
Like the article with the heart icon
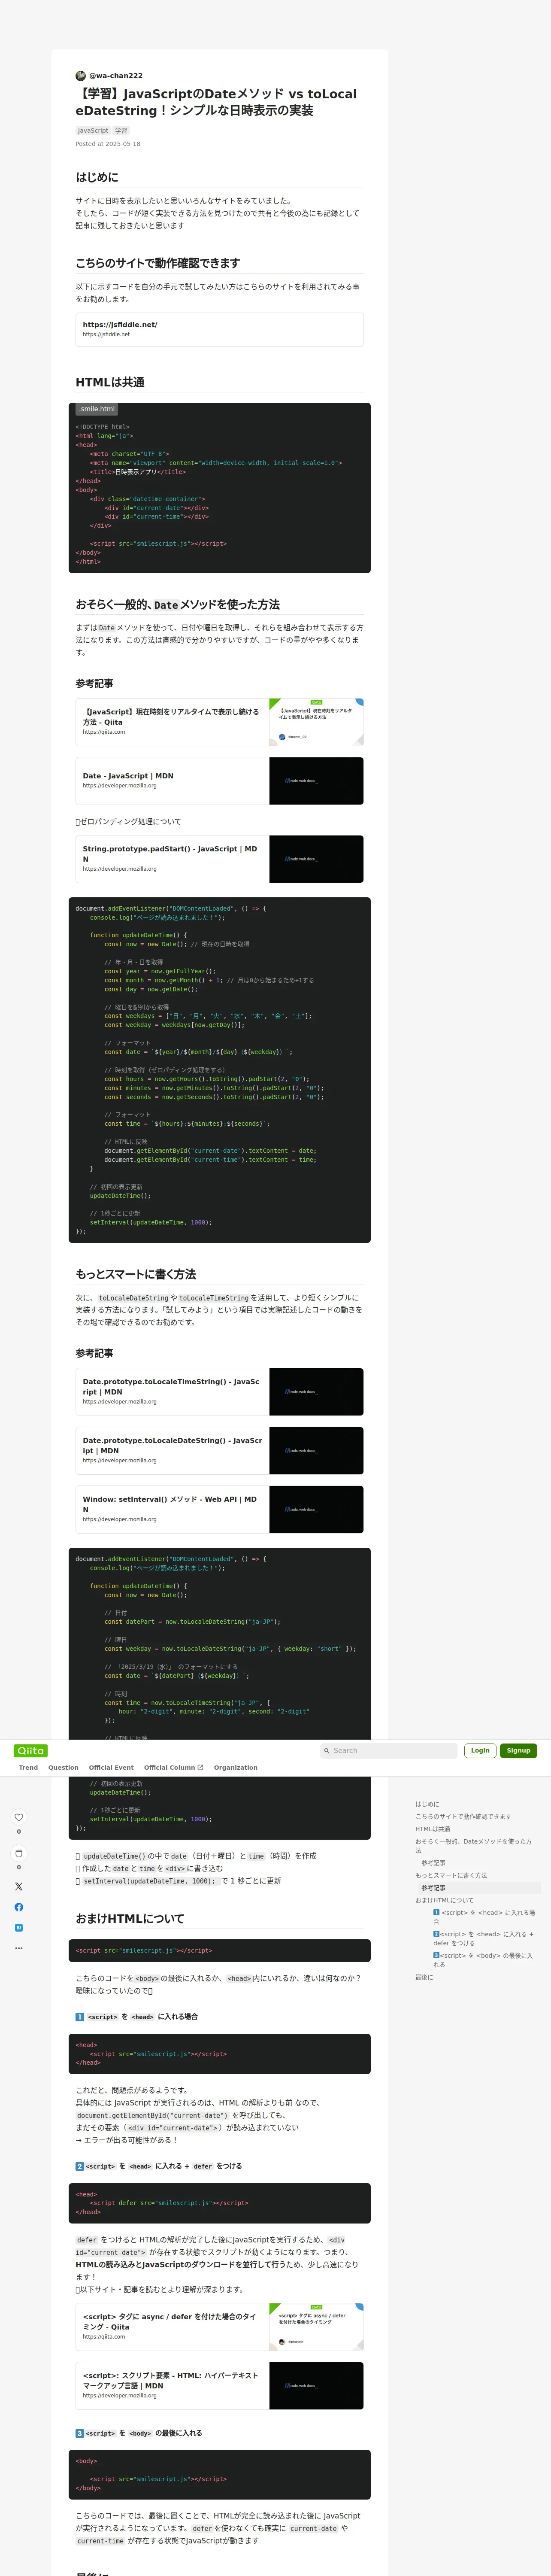pos(18,1817)
